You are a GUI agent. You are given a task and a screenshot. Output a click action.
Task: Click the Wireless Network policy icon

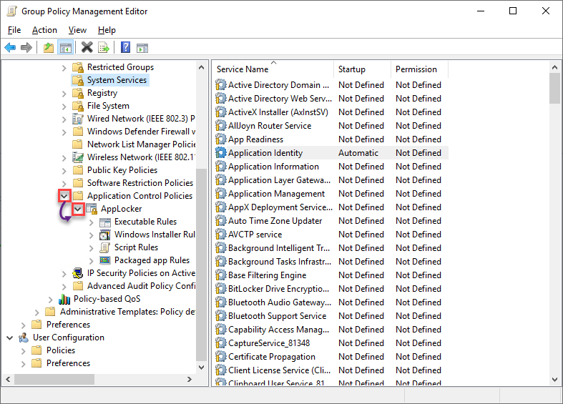[77, 157]
